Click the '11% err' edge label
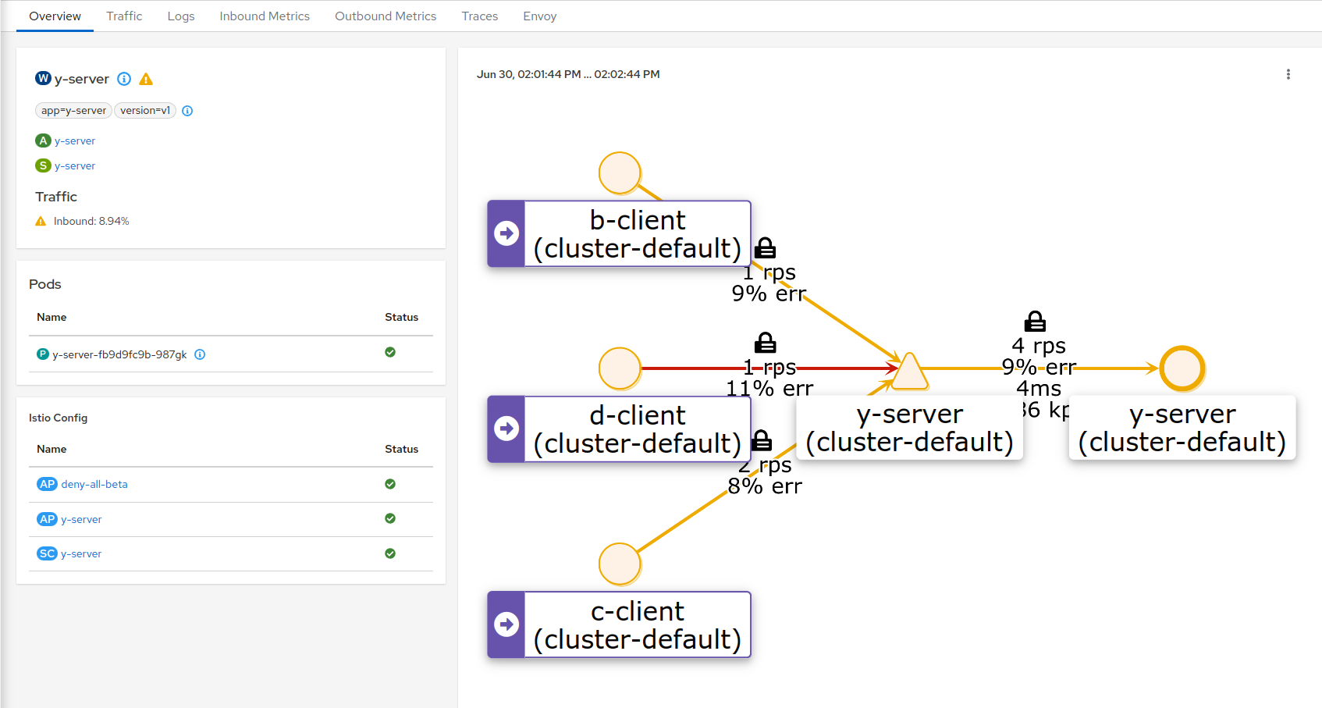Screen dimensions: 1322x708 click(x=769, y=388)
